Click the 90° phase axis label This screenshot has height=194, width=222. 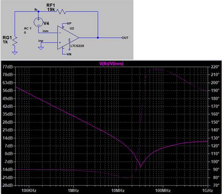[216, 170]
